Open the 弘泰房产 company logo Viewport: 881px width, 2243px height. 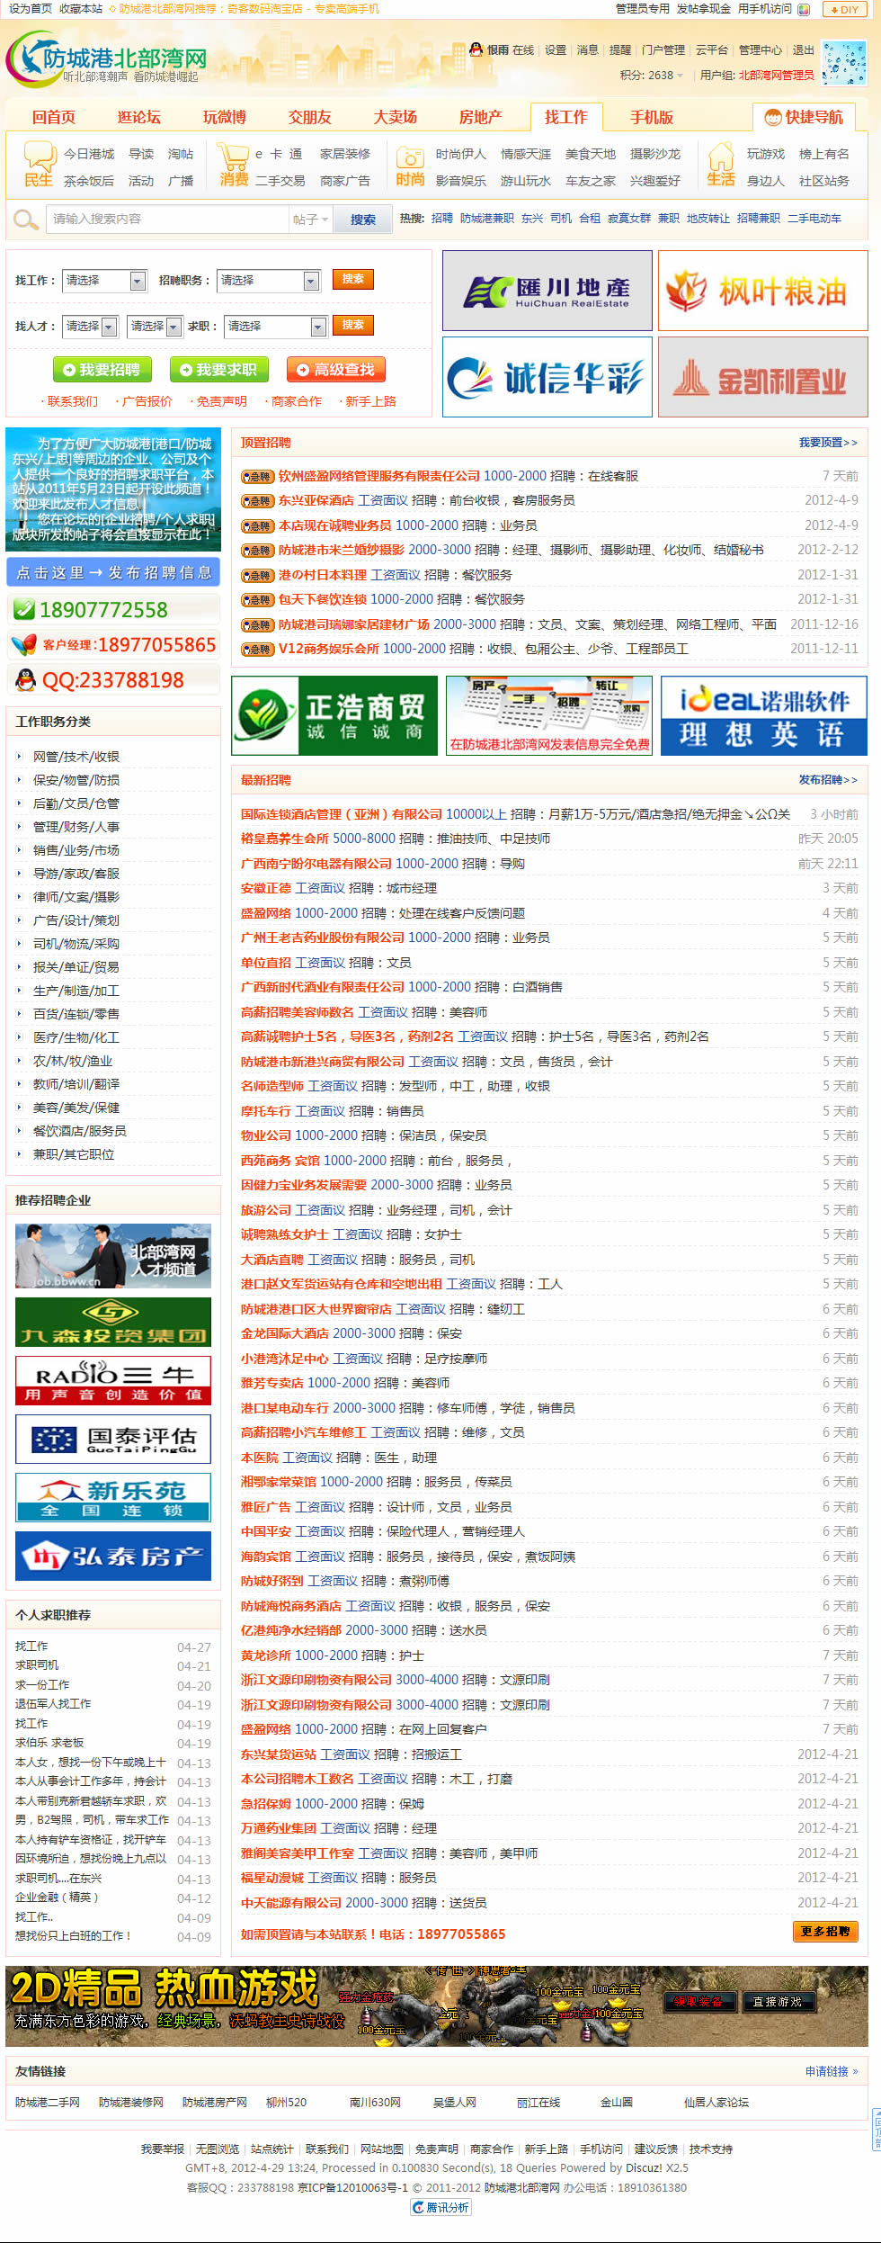[113, 1556]
